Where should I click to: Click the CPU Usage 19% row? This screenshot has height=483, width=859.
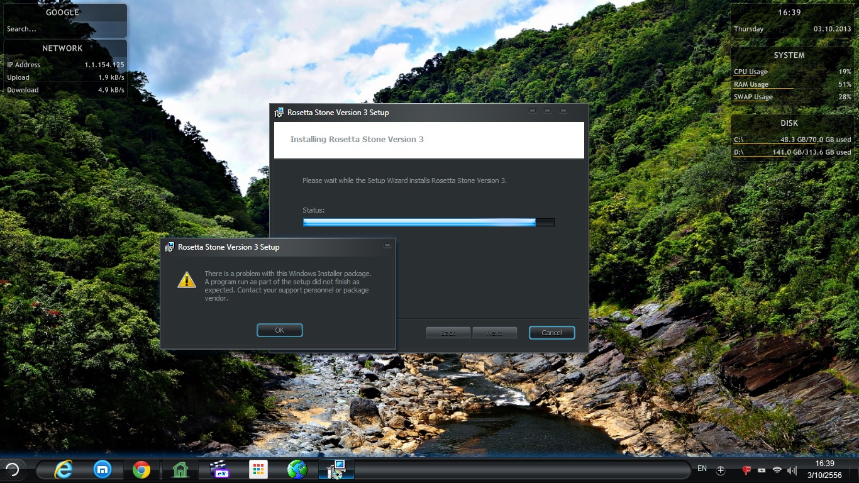coord(792,72)
